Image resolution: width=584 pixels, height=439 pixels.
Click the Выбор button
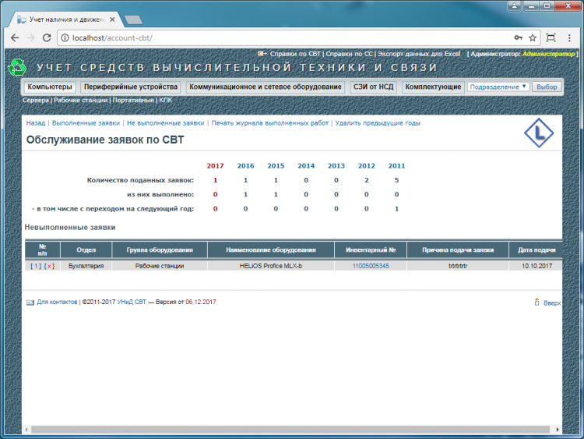coord(547,87)
